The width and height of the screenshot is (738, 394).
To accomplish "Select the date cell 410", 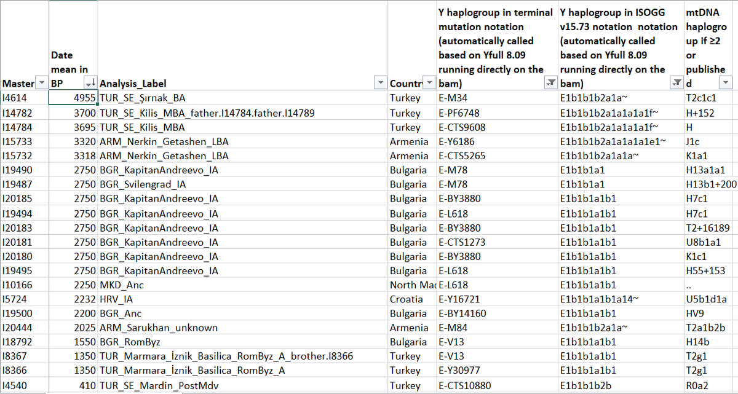I will coord(73,385).
